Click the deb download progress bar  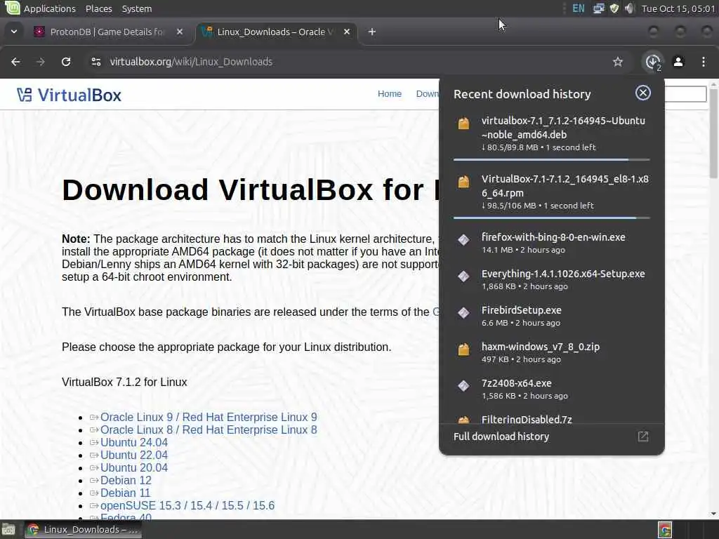[x=552, y=159]
